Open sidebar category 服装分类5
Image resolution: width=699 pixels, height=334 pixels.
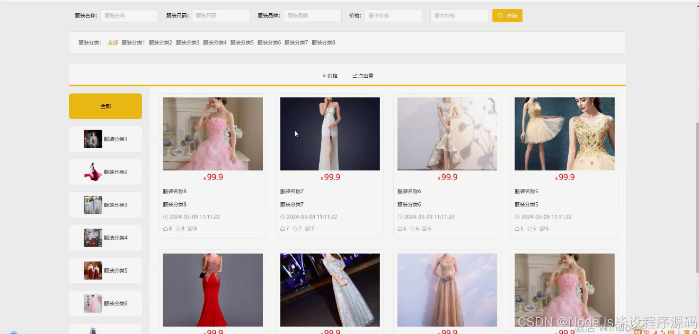tap(105, 270)
